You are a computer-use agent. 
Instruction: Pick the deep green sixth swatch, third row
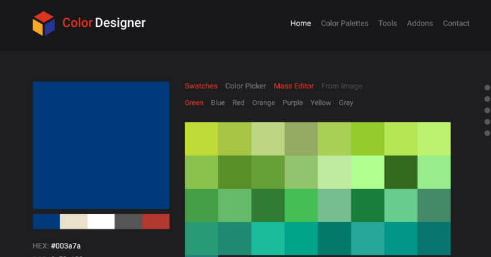pyautogui.click(x=368, y=205)
